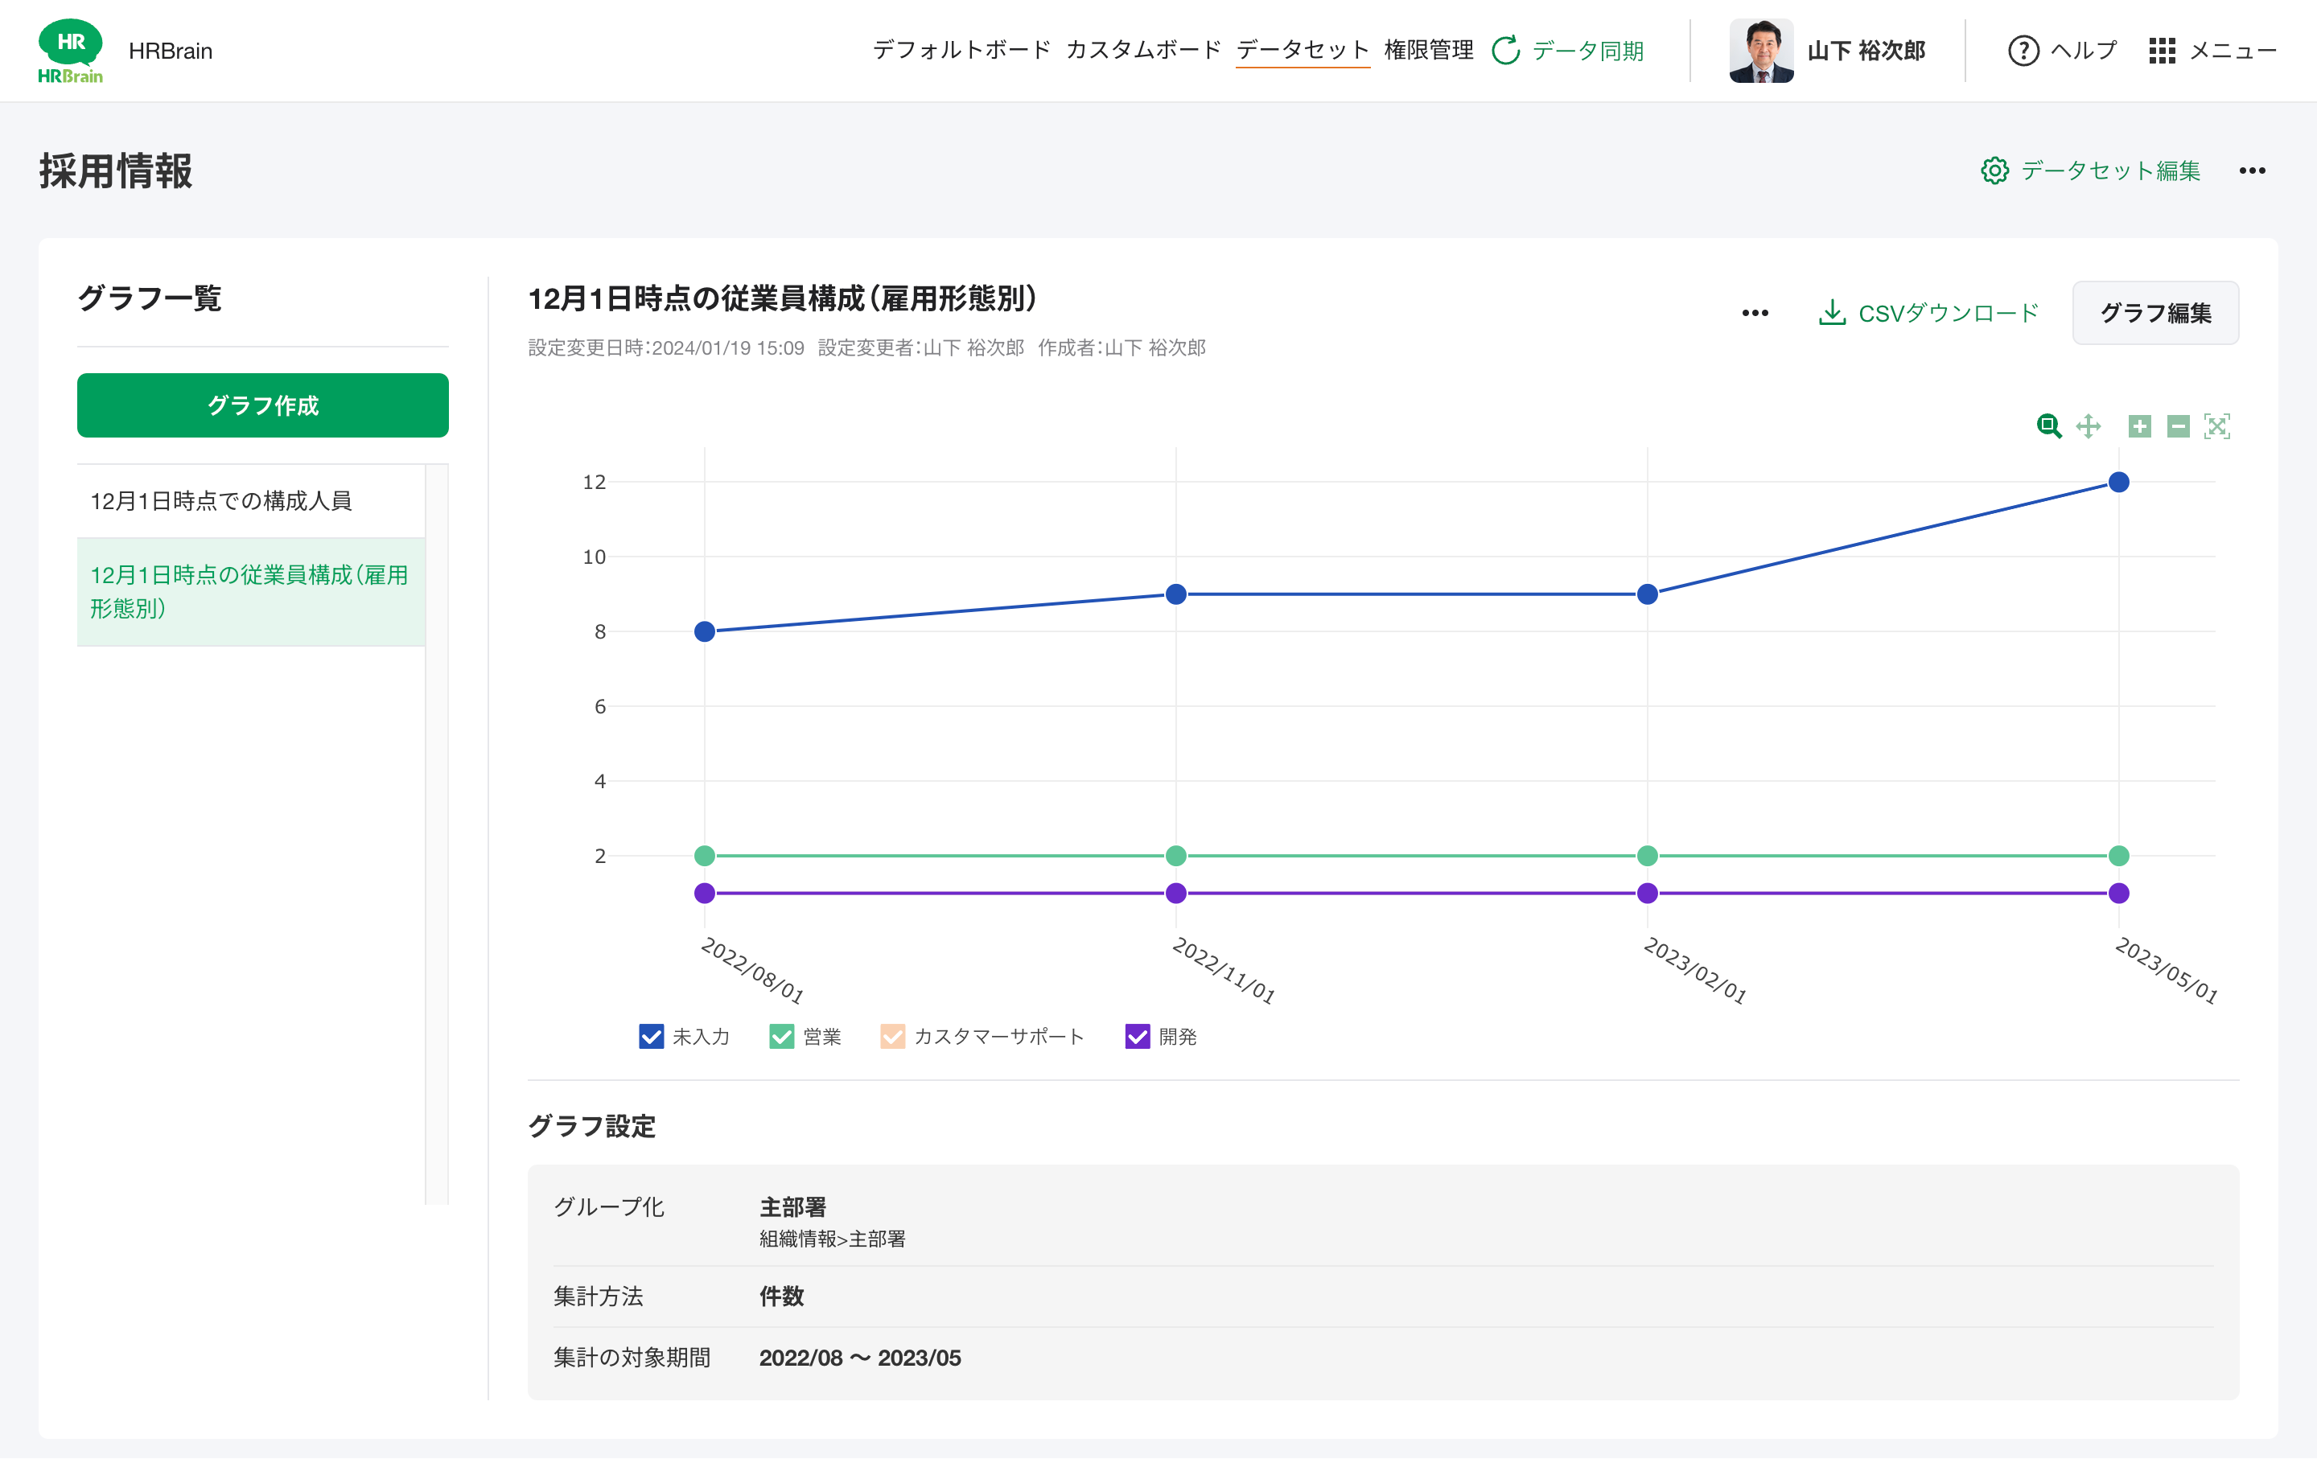
Task: Click the データセット編集 gear icon
Action: click(1994, 171)
